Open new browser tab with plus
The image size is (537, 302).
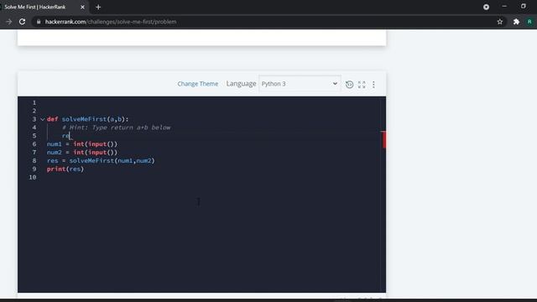click(98, 7)
